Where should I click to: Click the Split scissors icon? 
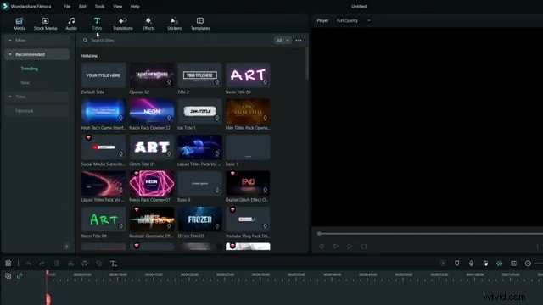(70, 263)
